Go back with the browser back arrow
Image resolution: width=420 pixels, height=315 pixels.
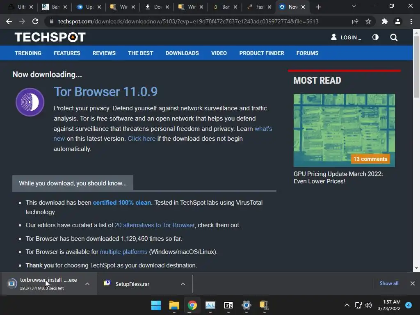click(9, 21)
